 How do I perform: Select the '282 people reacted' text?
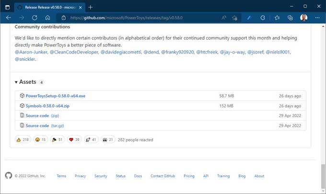pos(135,140)
